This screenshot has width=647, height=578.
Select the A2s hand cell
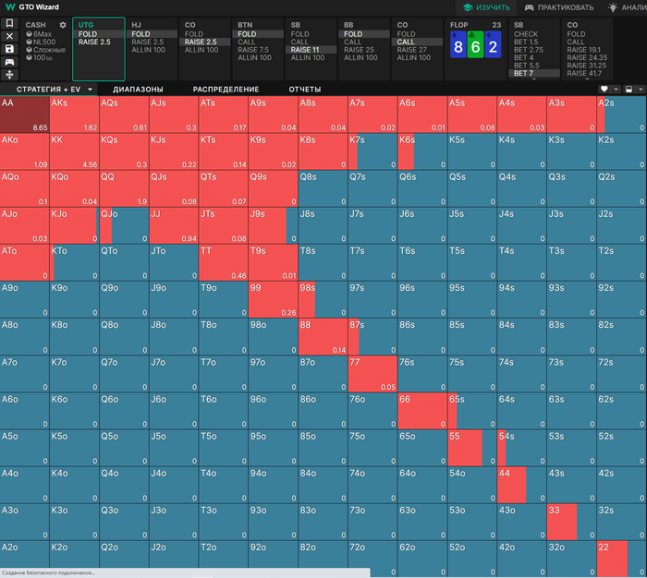coord(622,114)
